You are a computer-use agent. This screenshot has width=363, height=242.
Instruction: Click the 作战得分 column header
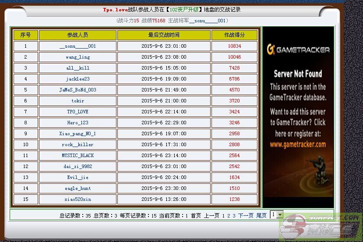click(234, 35)
